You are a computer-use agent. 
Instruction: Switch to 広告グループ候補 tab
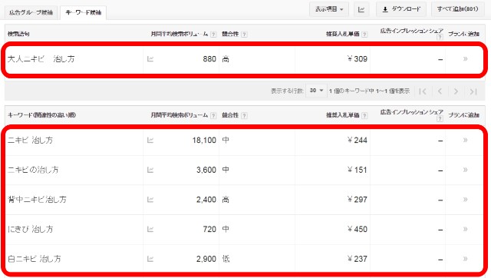coord(31,12)
